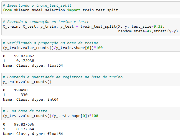Click the 0.172938 output value
Screen dimensions: 180x138
[x=25, y=61]
